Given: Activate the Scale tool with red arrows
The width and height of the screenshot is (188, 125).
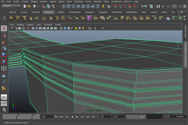Looking at the screenshot, I should tap(4, 62).
